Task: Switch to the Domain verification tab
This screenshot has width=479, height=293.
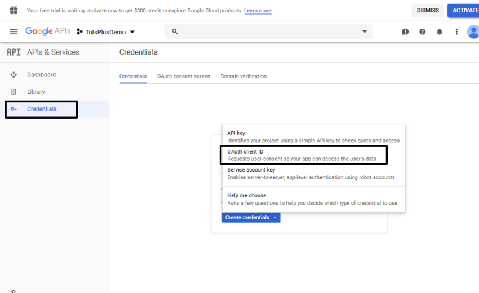Action: pos(243,76)
